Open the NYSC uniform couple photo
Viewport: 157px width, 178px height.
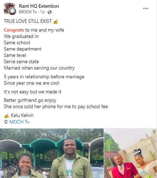[52, 153]
